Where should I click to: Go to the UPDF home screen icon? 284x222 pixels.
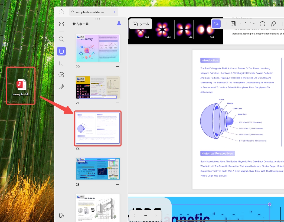tap(61, 12)
